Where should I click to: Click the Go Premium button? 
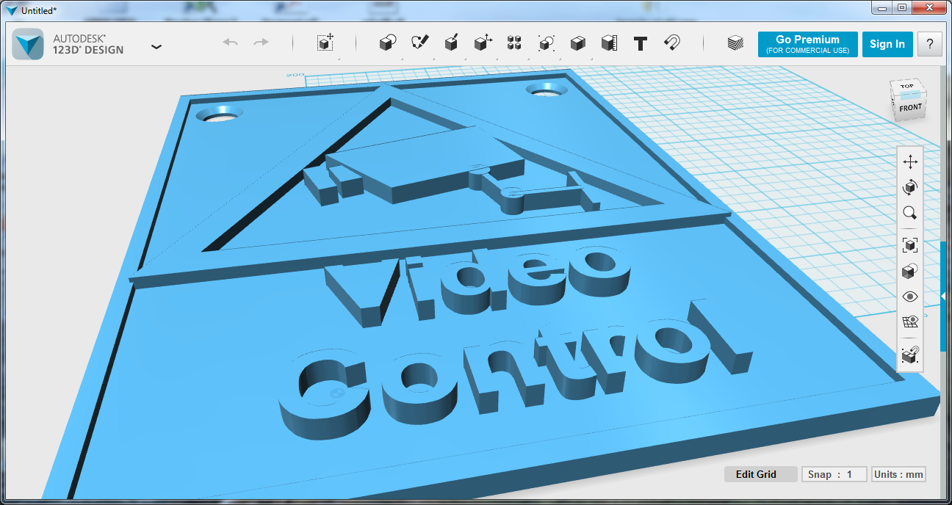click(x=808, y=44)
